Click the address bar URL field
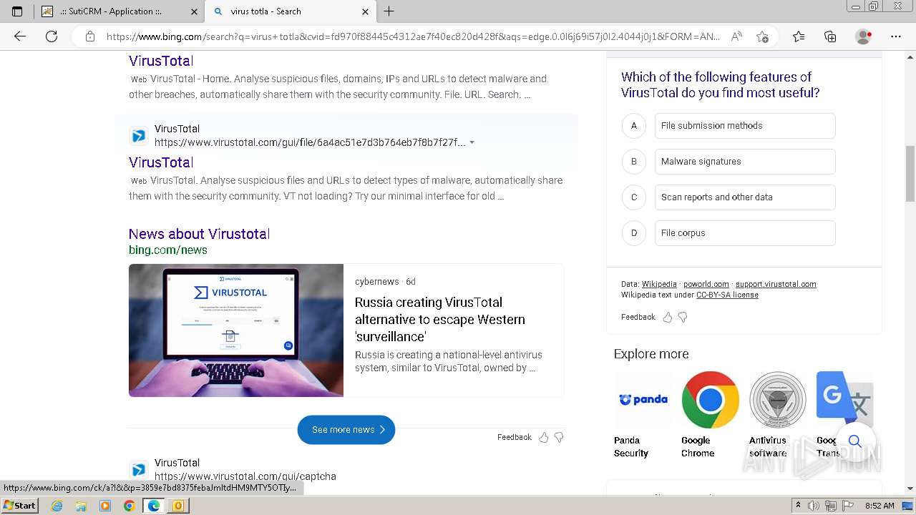 pos(413,36)
